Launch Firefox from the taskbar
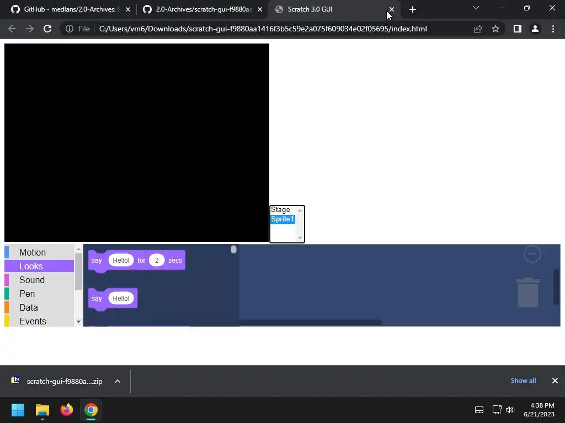 click(67, 410)
